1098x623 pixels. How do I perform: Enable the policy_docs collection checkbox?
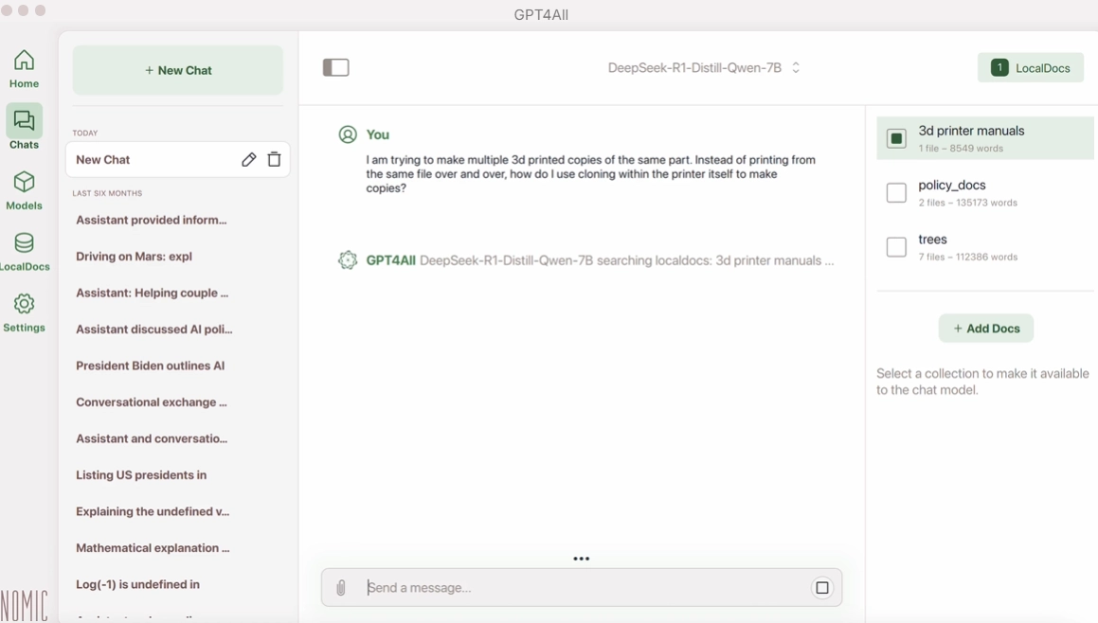click(x=896, y=192)
